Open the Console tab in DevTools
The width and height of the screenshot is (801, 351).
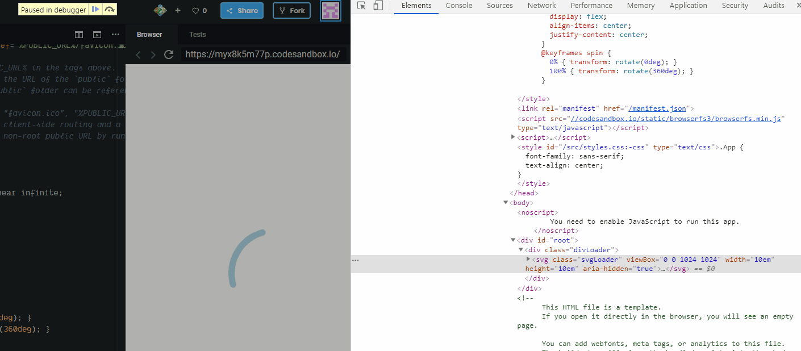click(x=458, y=6)
